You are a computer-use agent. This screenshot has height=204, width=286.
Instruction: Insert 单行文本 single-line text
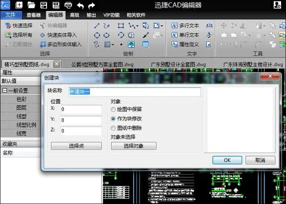[185, 35]
